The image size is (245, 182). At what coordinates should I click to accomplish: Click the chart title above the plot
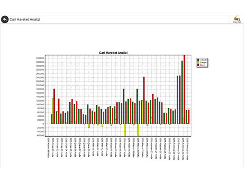click(x=113, y=53)
